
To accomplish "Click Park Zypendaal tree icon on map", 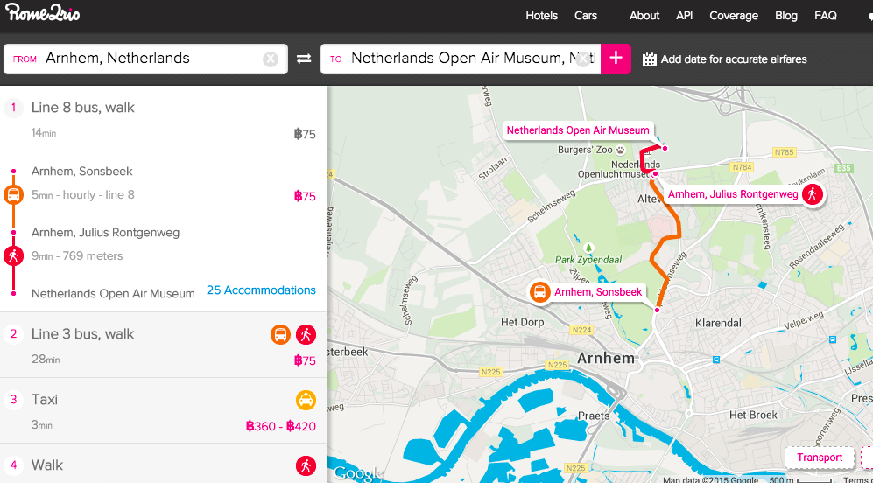I will [x=588, y=247].
